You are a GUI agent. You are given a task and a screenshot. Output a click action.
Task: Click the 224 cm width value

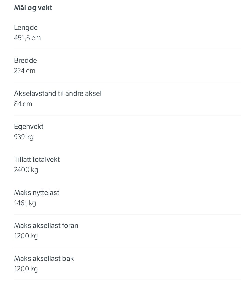click(x=25, y=71)
